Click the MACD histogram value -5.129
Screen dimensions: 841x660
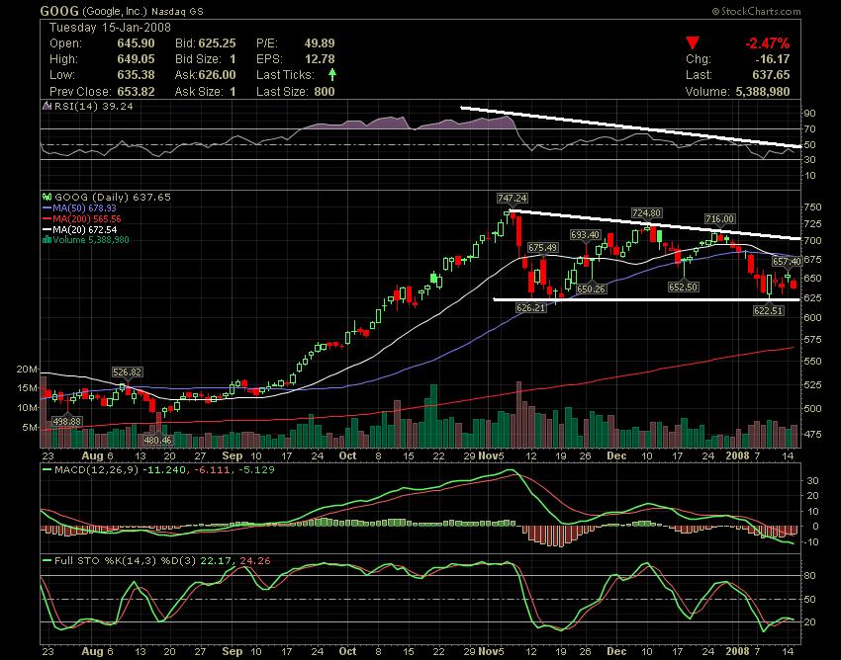(257, 470)
